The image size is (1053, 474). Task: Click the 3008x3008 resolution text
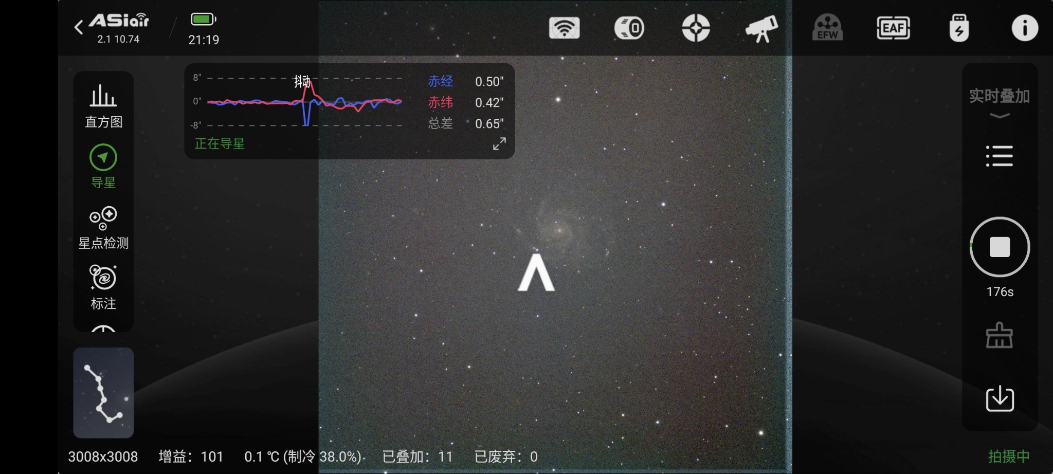tap(103, 457)
